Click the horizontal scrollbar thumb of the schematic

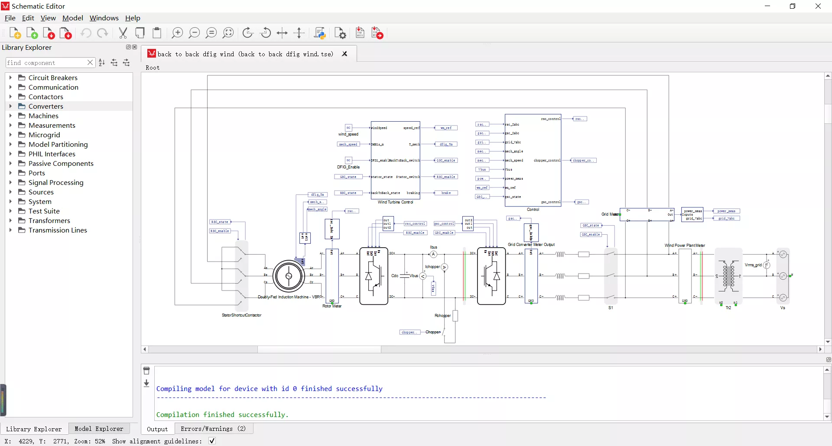tap(319, 349)
